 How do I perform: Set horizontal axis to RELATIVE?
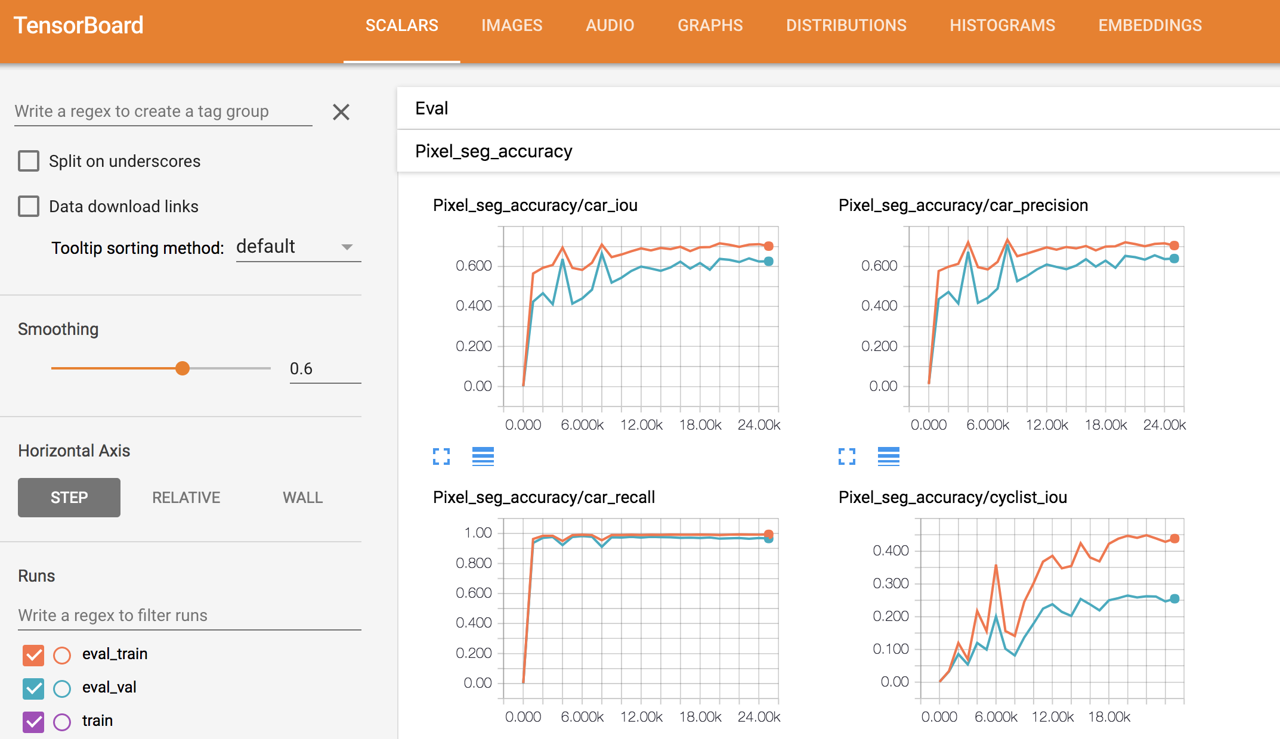click(186, 498)
